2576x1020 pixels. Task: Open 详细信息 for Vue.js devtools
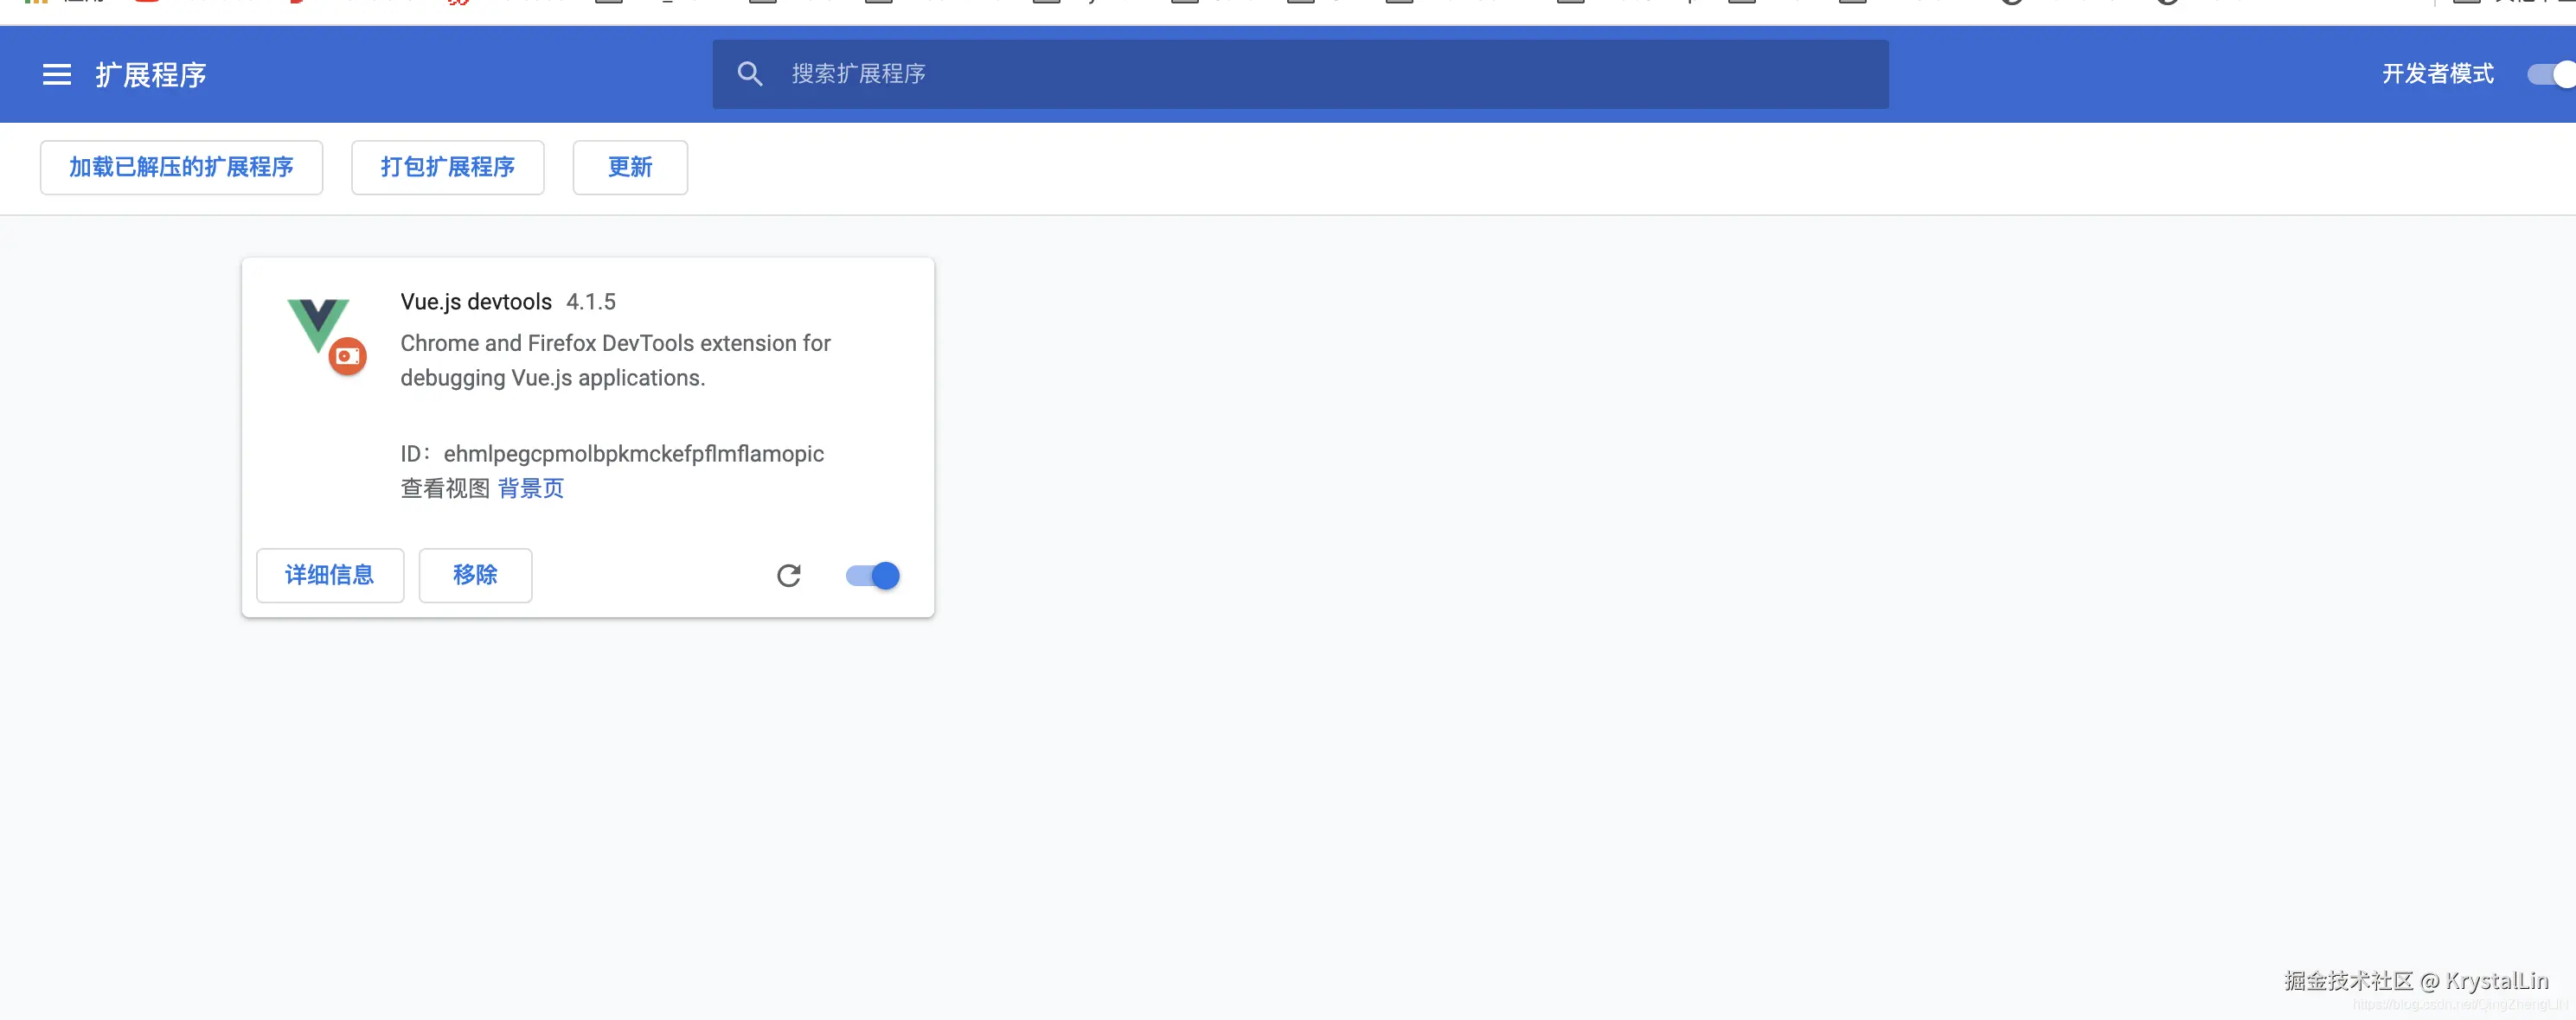click(x=330, y=576)
